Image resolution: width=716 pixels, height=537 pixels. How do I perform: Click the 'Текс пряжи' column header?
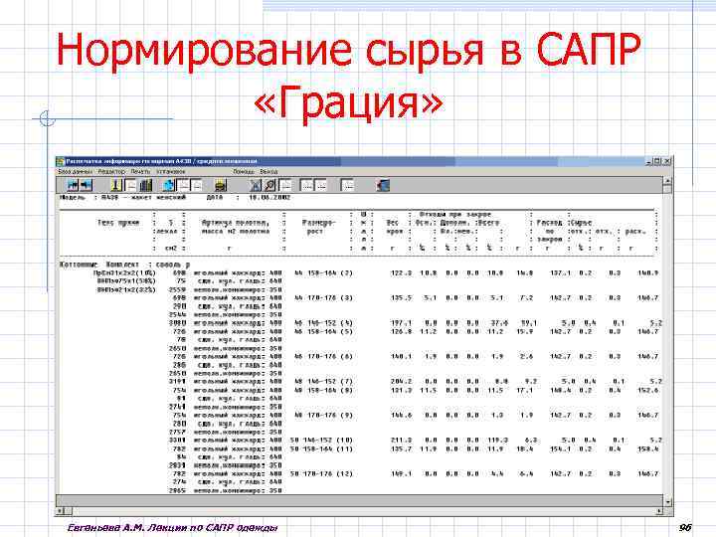(118, 223)
